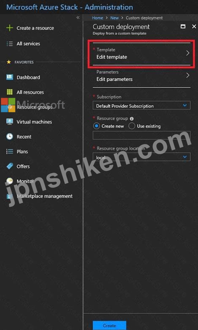
Task: Collapse the sidebar with double chevron
Action: [x=78, y=18]
